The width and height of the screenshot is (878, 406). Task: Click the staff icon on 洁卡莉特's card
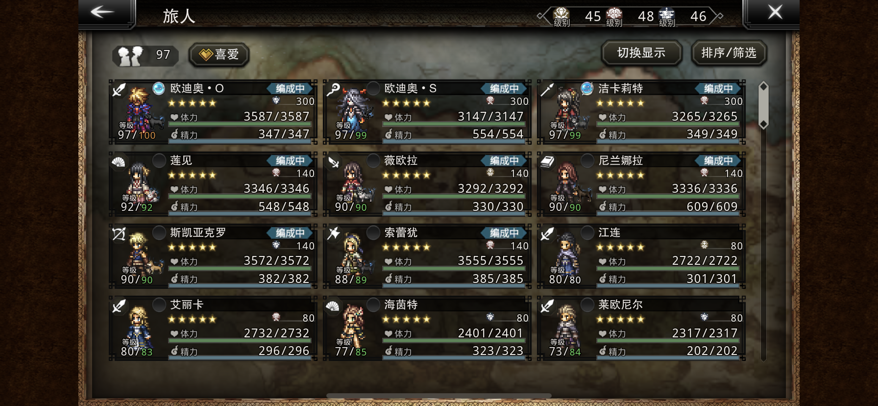click(x=547, y=90)
